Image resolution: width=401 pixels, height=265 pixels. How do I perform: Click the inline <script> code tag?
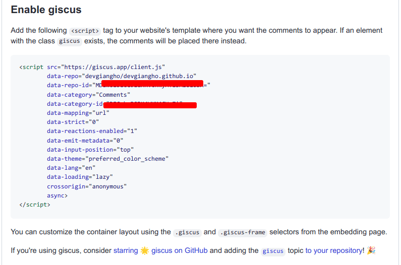(85, 31)
